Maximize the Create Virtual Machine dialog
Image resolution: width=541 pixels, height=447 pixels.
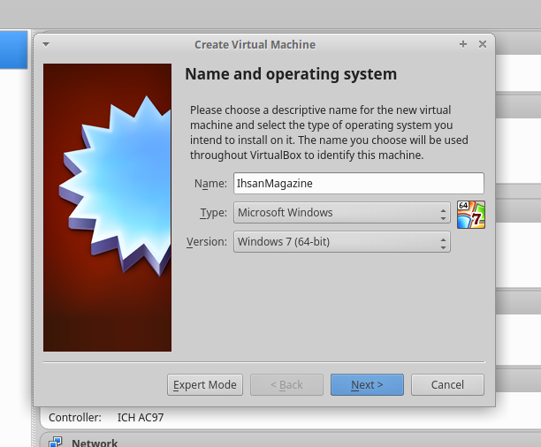pyautogui.click(x=463, y=44)
